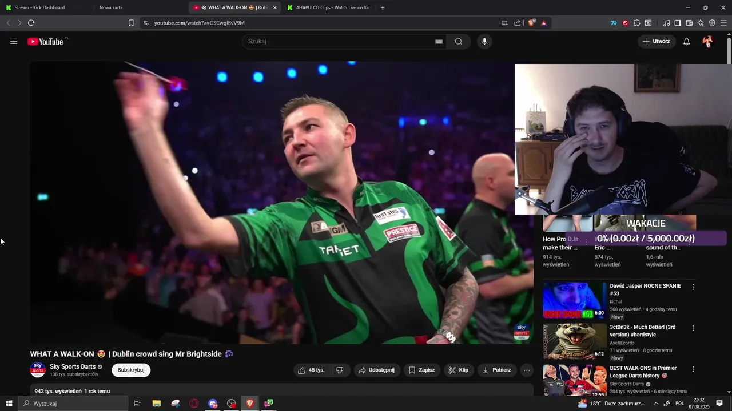732x411 pixels.
Task: Open the browser extensions puzzle icon
Action: click(636, 23)
